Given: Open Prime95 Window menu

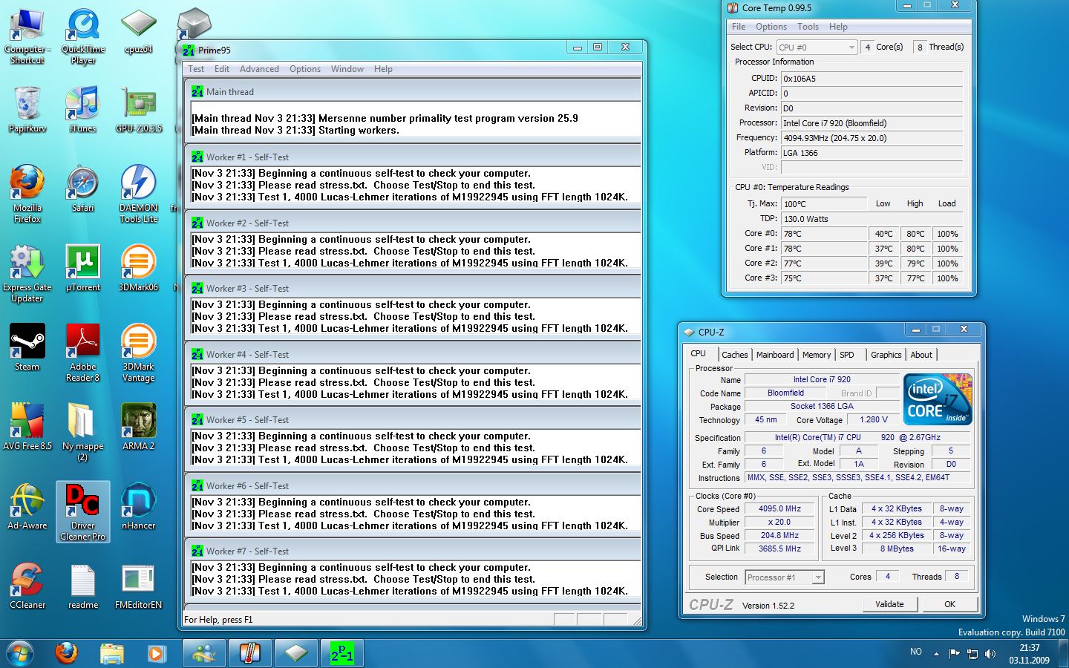Looking at the screenshot, I should click(347, 69).
